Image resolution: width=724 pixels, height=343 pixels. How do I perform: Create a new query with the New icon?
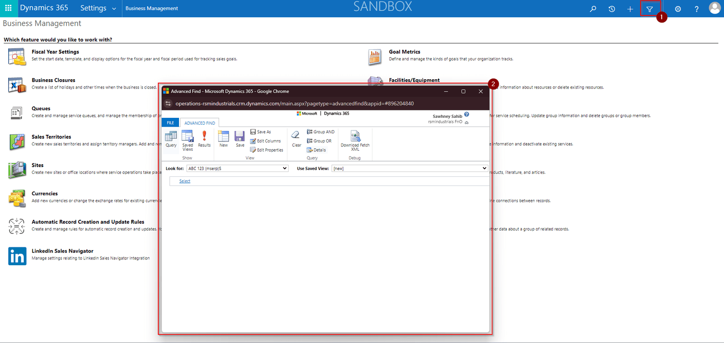click(223, 139)
